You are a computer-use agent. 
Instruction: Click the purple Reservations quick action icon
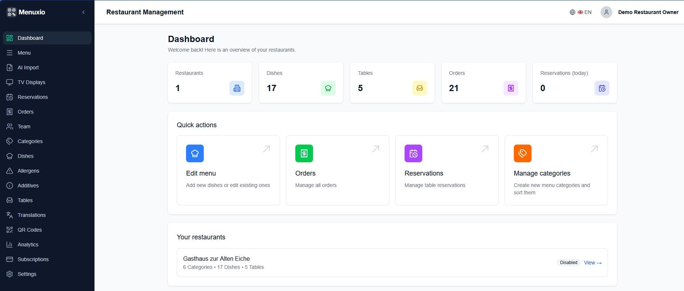(x=413, y=153)
